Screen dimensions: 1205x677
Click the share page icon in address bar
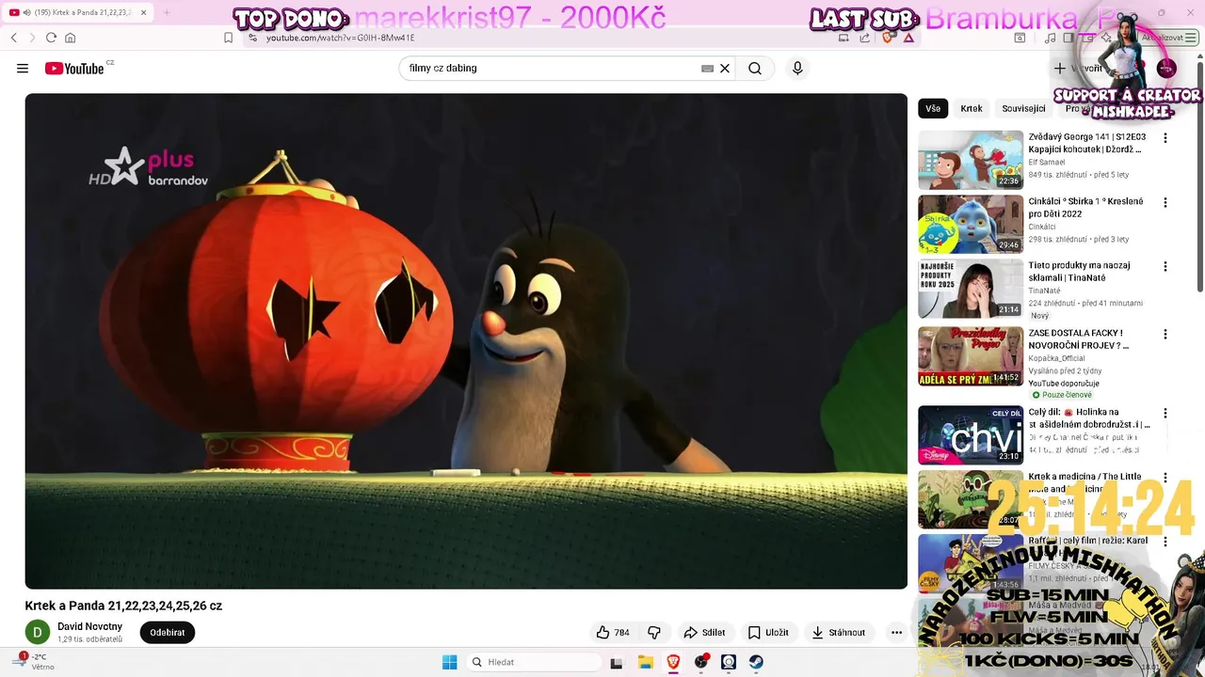pos(864,38)
